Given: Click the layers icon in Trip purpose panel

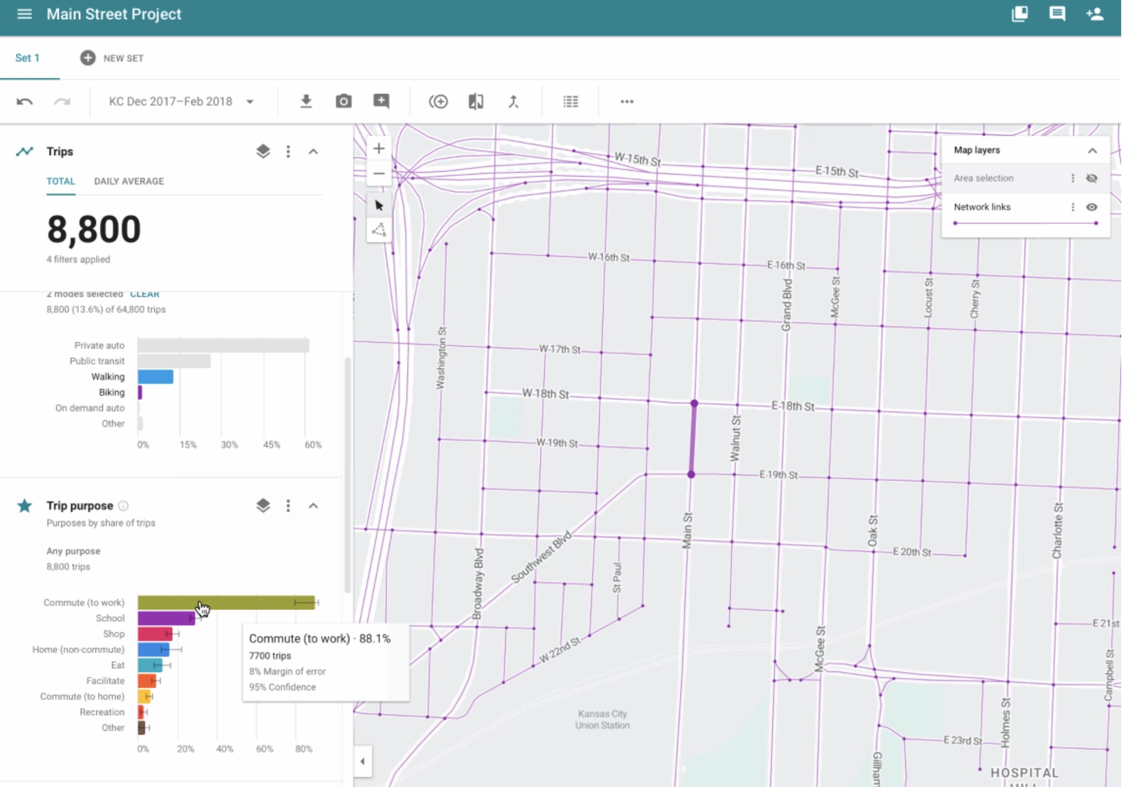Looking at the screenshot, I should point(263,506).
